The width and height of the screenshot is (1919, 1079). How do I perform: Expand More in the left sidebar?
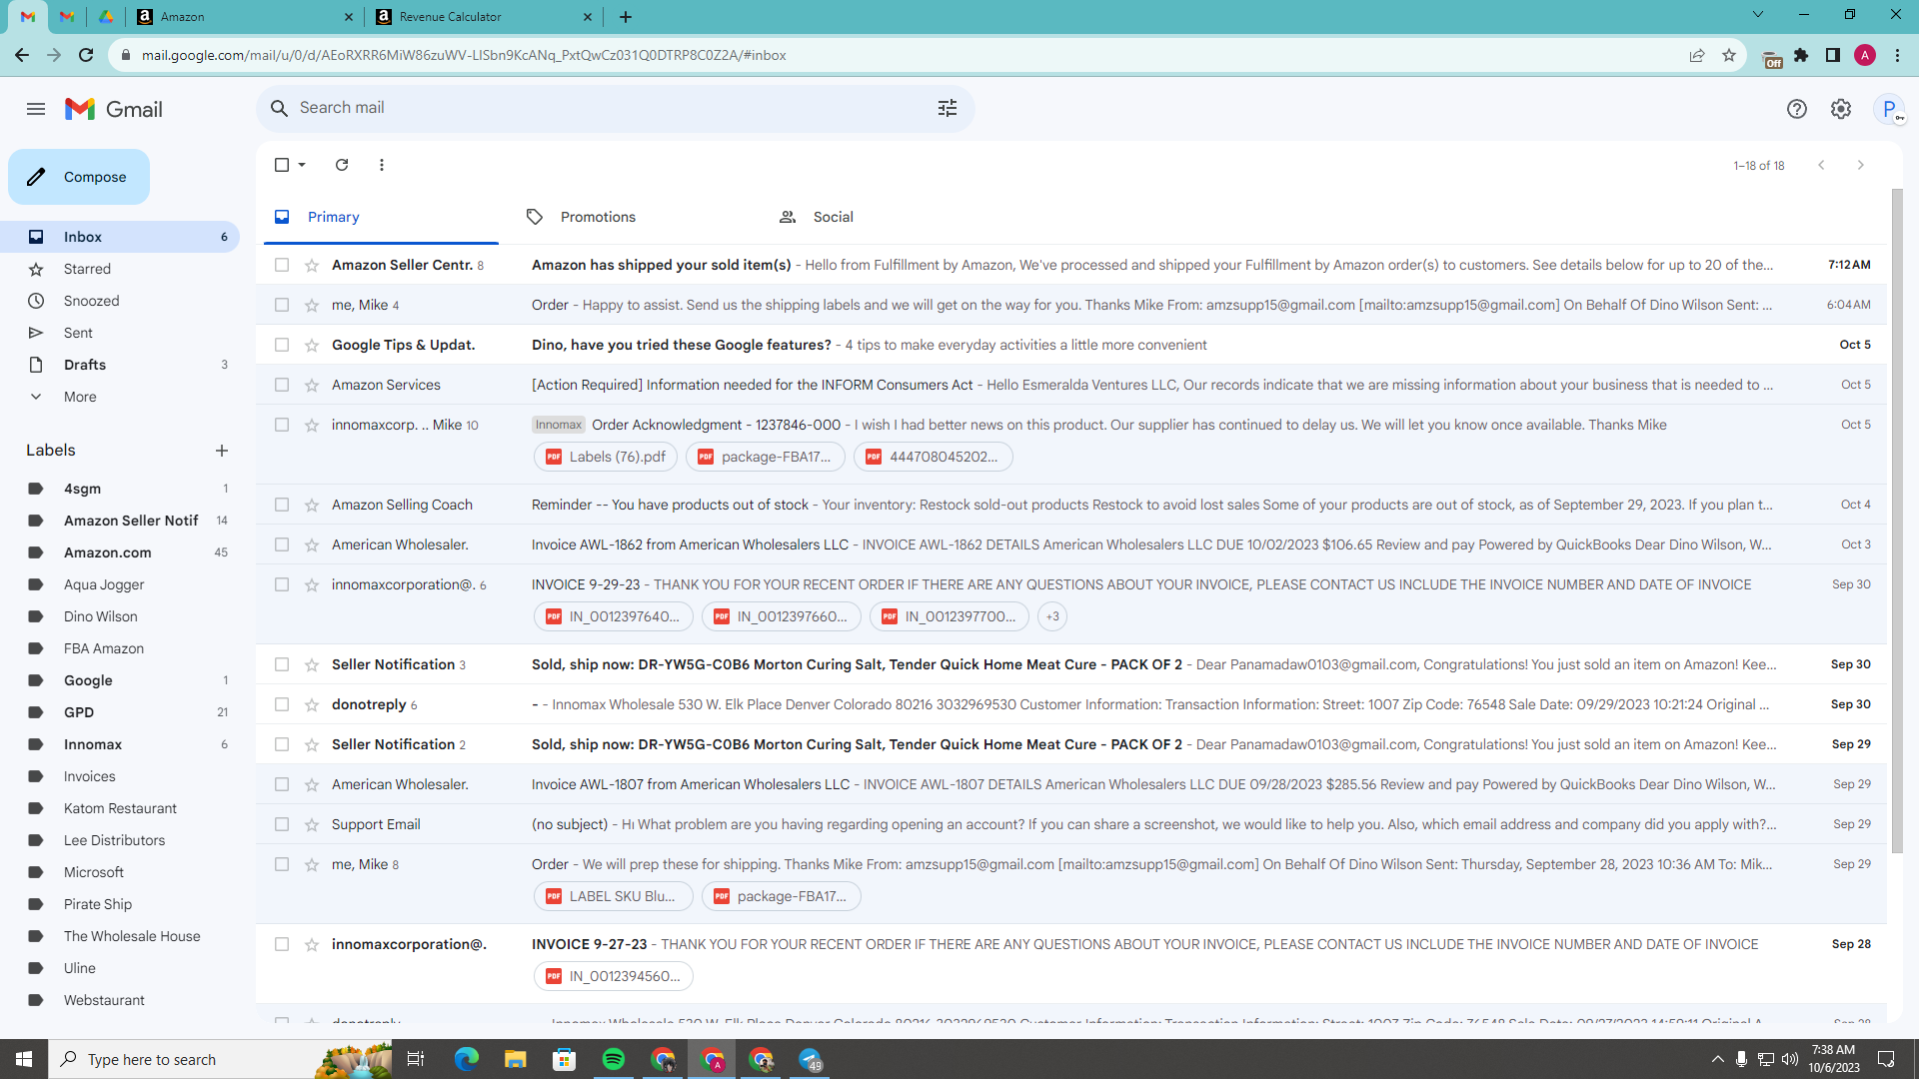80,397
